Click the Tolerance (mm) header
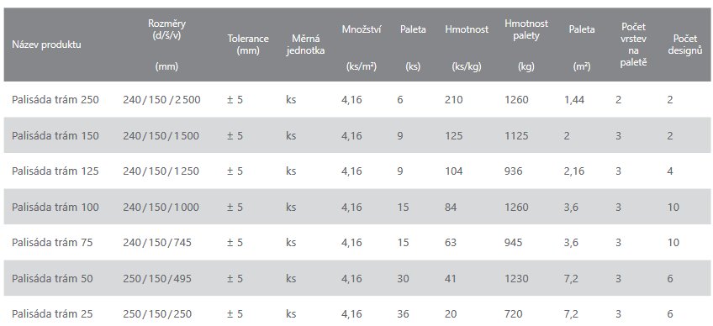The width and height of the screenshot is (713, 326). coord(248,45)
